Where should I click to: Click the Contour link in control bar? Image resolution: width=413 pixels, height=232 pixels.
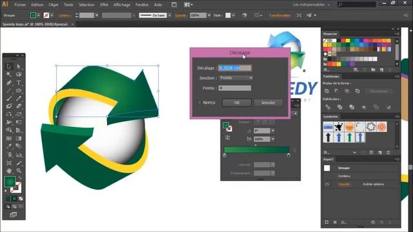click(x=65, y=15)
